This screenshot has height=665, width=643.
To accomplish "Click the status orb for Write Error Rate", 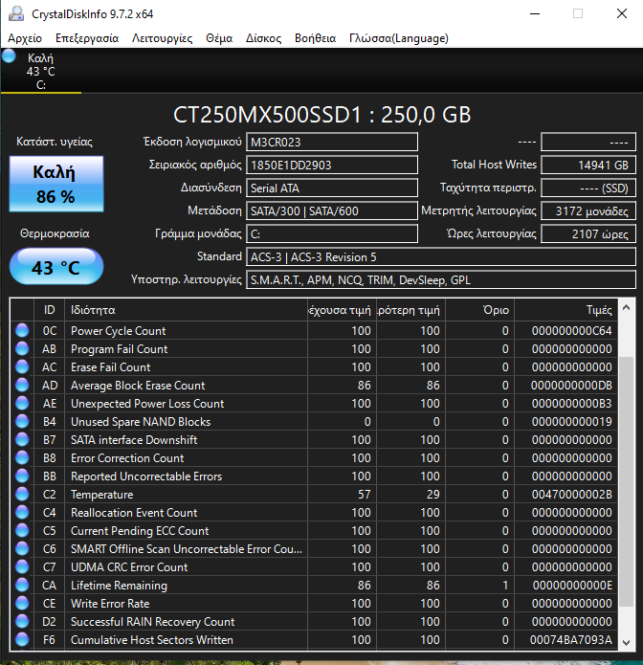I will pos(22,604).
